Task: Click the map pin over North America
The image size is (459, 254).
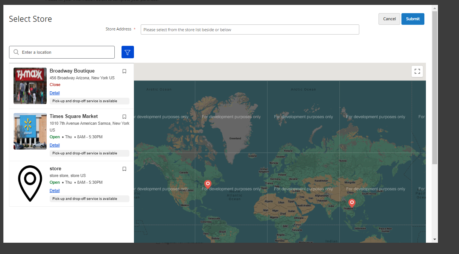Action: pyautogui.click(x=208, y=184)
